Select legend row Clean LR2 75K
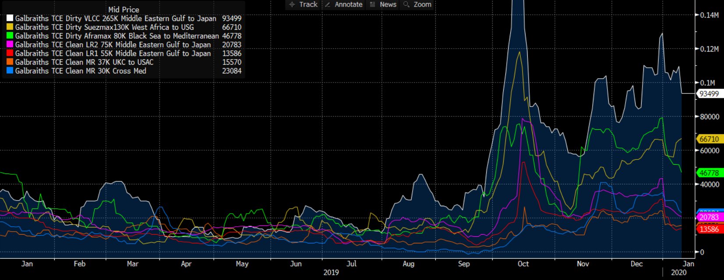Image resolution: width=724 pixels, height=280 pixels. 124,45
